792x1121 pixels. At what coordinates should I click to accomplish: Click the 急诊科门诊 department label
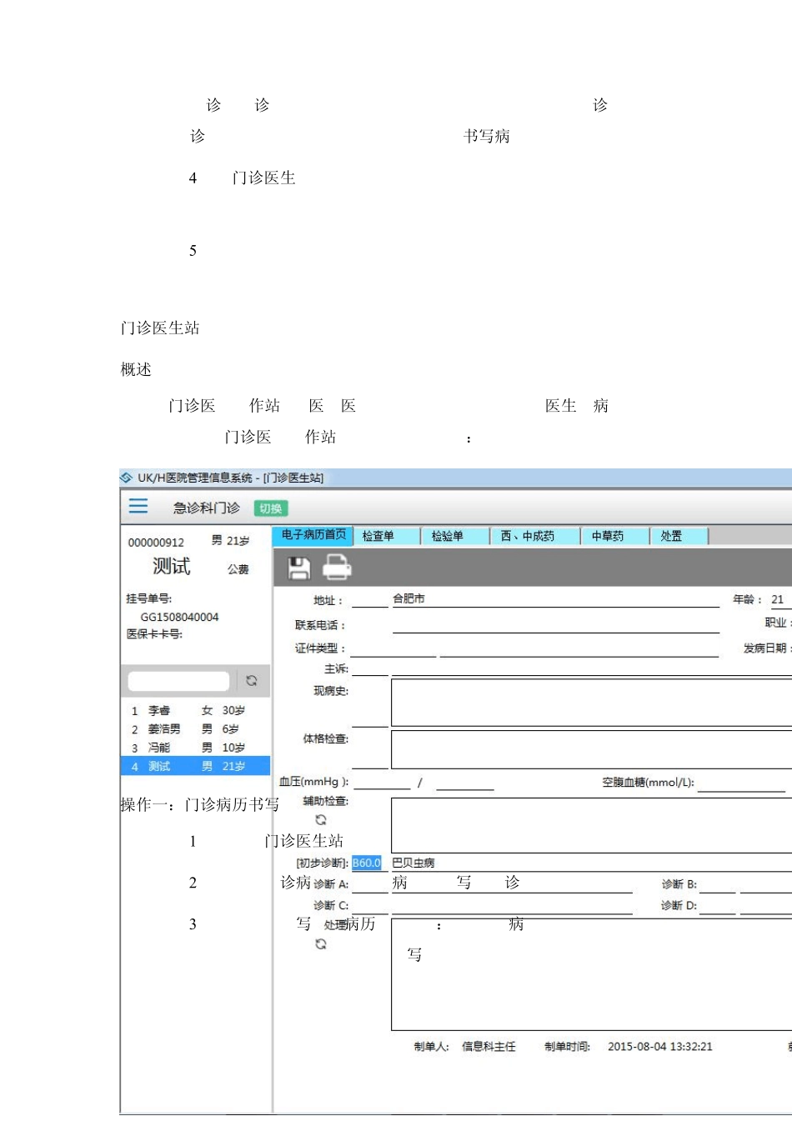coord(206,508)
